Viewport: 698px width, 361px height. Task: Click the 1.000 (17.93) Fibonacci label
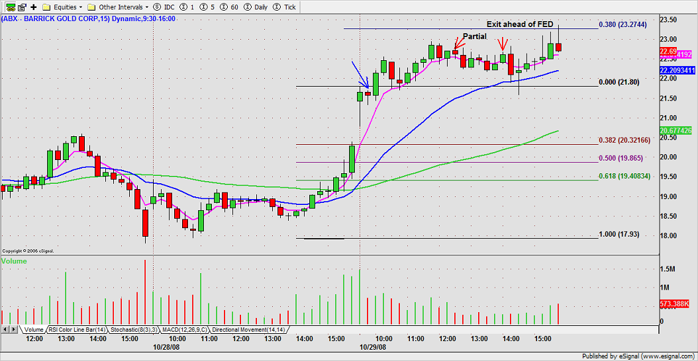point(619,234)
